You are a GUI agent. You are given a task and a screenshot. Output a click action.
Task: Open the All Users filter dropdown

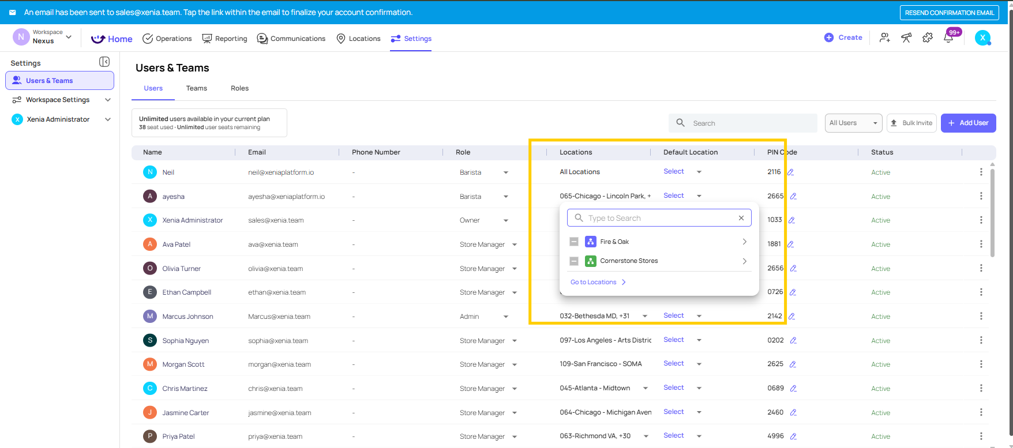coord(853,123)
